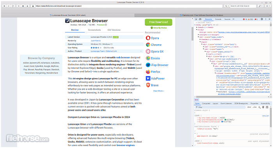This screenshot has width=273, height=148.
Task: Click the Security Status shield link
Action: 159,28
